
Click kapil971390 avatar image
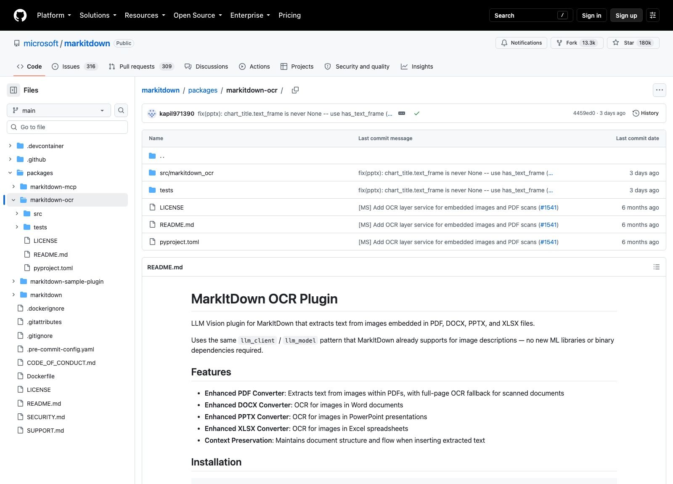coord(152,114)
